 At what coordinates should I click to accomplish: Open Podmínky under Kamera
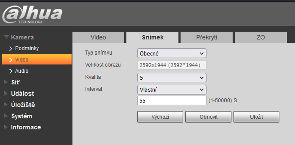pyautogui.click(x=26, y=48)
